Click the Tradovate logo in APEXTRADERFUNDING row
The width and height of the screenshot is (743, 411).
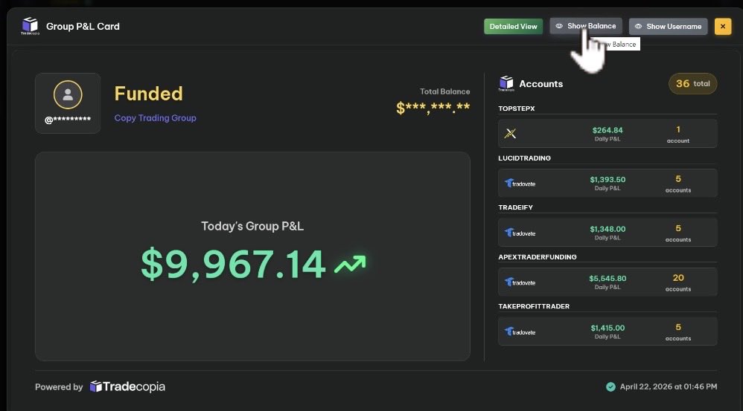pos(520,282)
